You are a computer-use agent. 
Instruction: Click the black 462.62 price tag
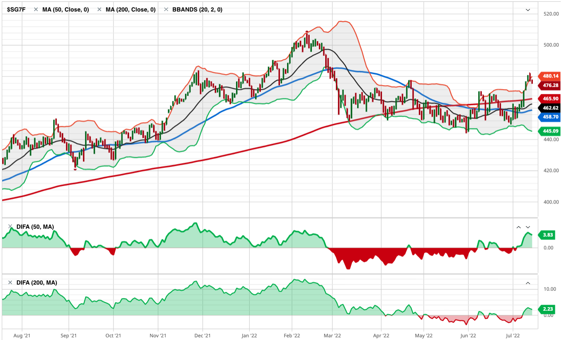click(x=550, y=108)
